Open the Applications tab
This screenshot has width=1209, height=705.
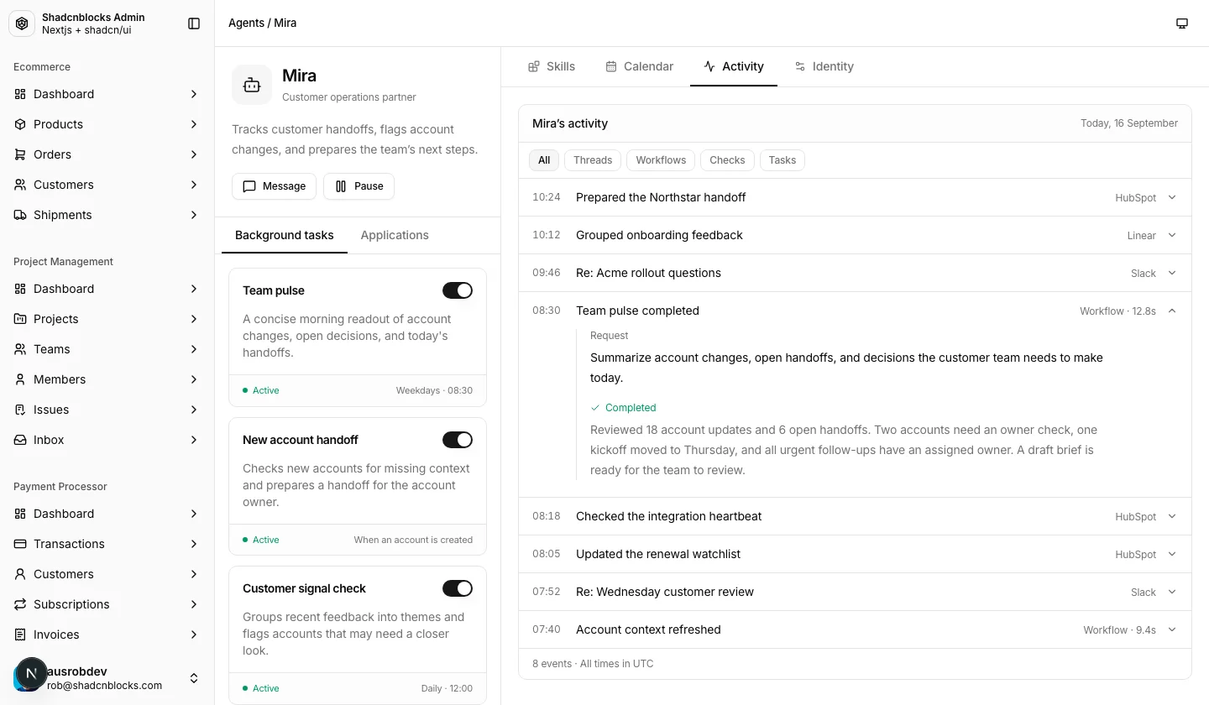coord(395,235)
